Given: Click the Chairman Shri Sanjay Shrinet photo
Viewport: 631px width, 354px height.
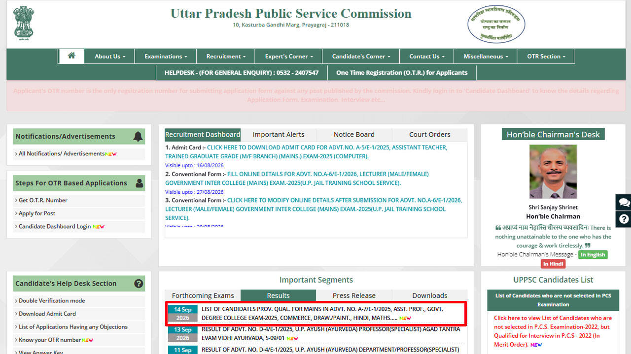Looking at the screenshot, I should pos(553,172).
